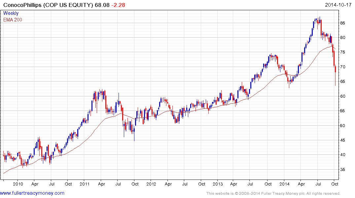Click the 55 price axis label

tap(342, 111)
